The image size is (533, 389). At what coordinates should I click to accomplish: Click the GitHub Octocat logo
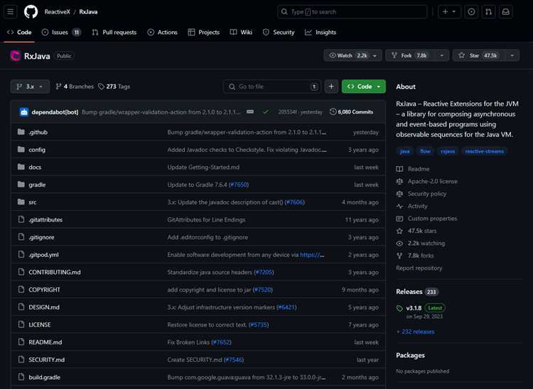tap(31, 12)
